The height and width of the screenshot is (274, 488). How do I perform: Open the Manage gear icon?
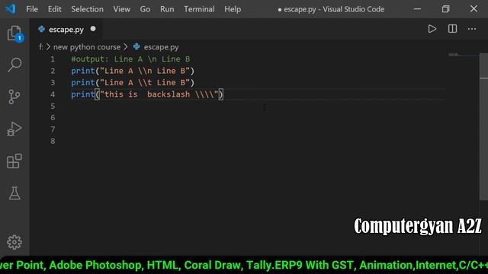(14, 242)
